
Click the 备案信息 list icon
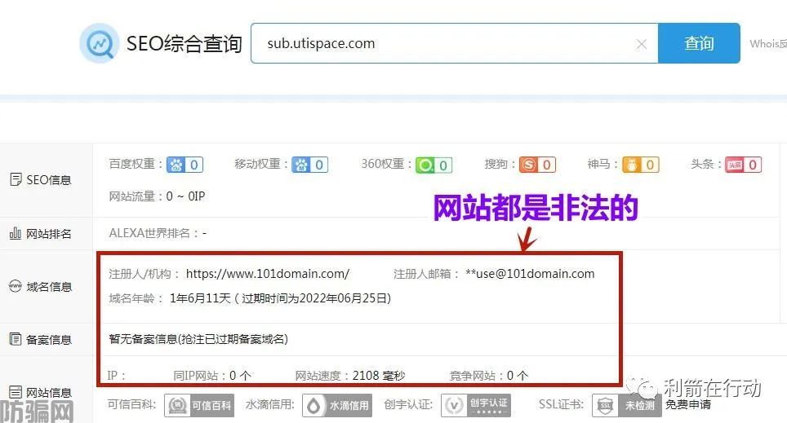(x=16, y=339)
